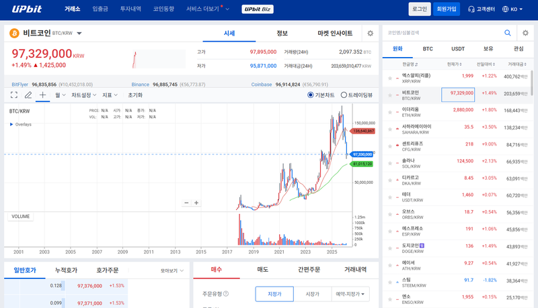The height and width of the screenshot is (308, 538).
Task: Open chart settings gear next to 마켓 인사이트
Action: click(x=370, y=33)
